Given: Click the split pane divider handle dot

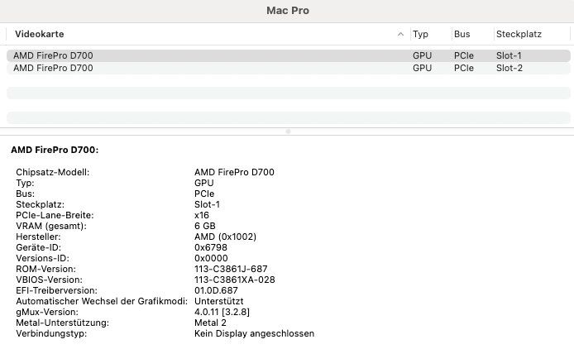Looking at the screenshot, I should (x=288, y=131).
